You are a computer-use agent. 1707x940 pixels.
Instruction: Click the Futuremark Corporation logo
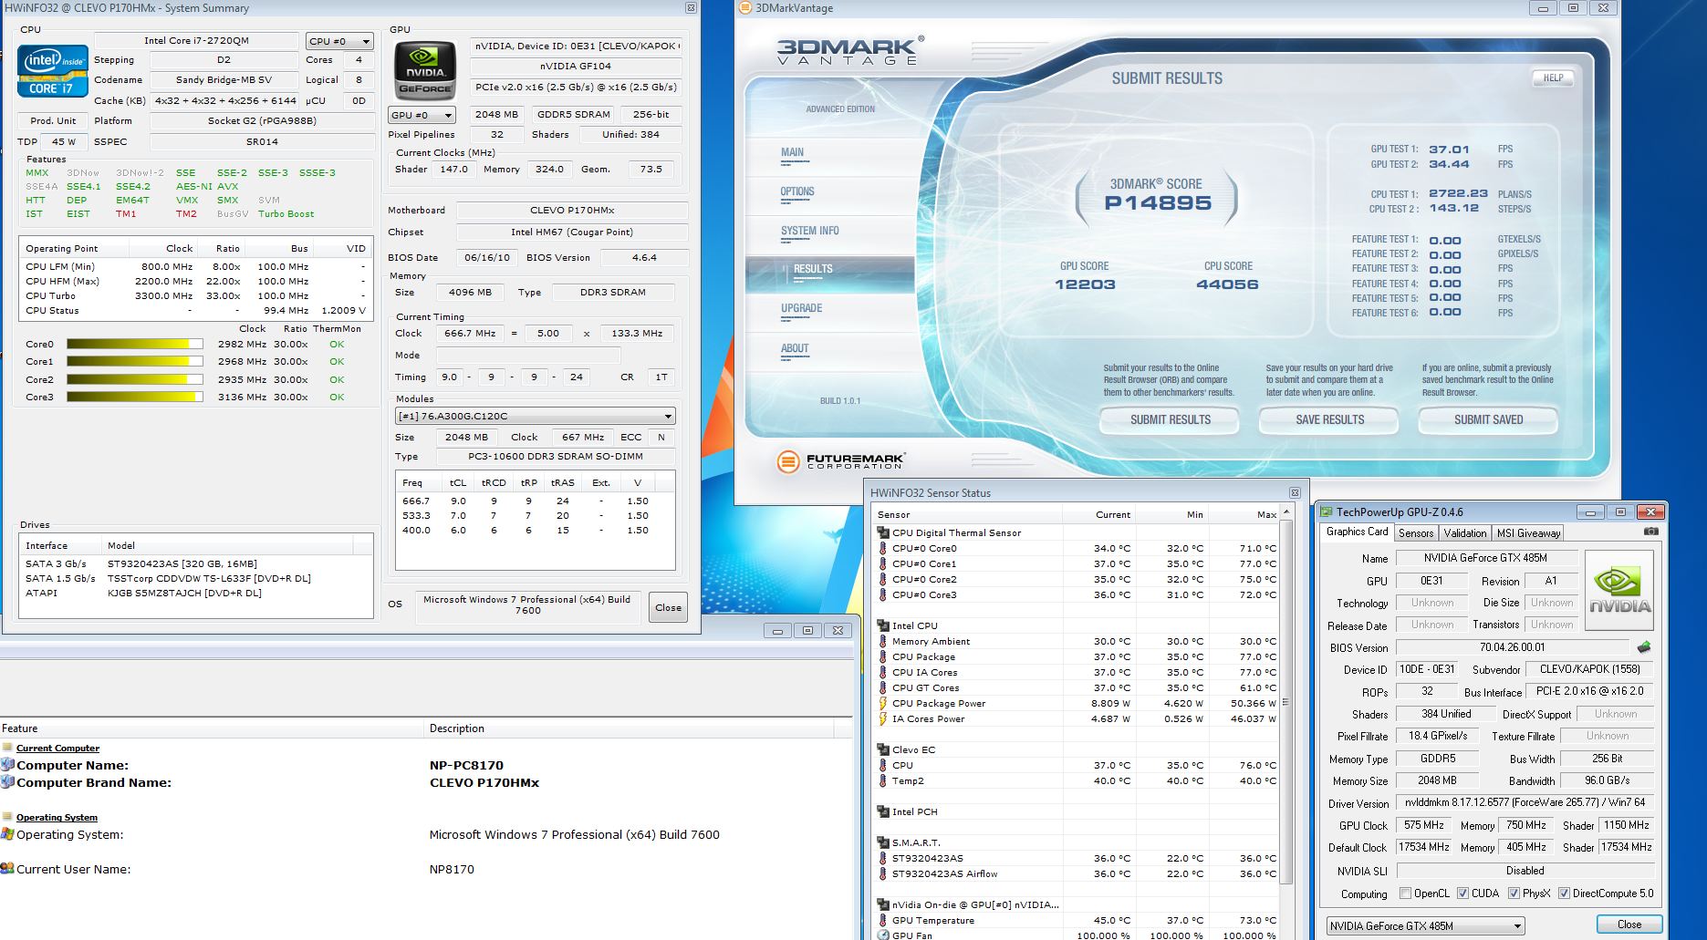[x=840, y=461]
